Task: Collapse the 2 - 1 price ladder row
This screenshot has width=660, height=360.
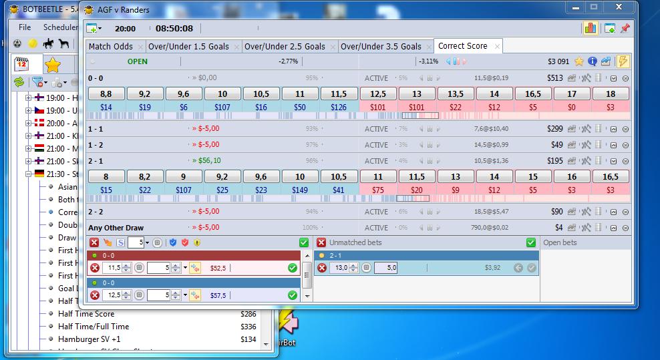Action: point(614,161)
